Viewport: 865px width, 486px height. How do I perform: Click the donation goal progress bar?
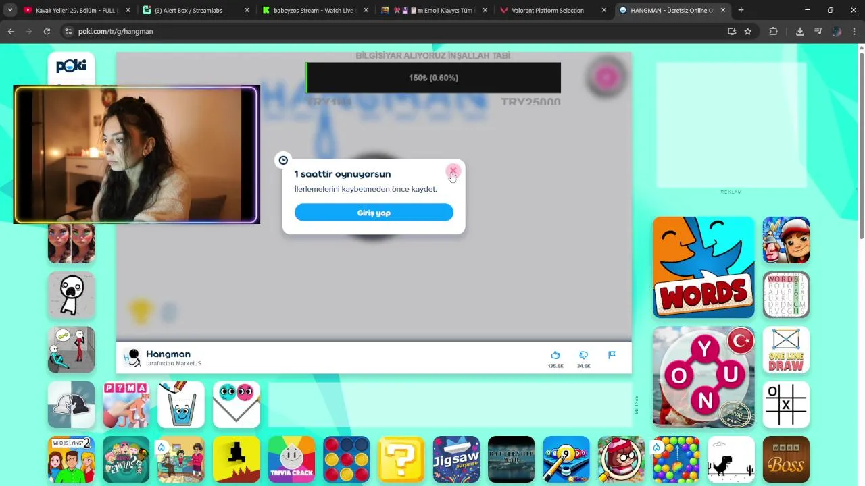433,78
